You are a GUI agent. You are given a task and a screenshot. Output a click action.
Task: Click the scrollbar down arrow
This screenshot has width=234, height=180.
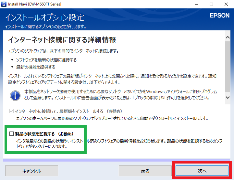(x=228, y=98)
